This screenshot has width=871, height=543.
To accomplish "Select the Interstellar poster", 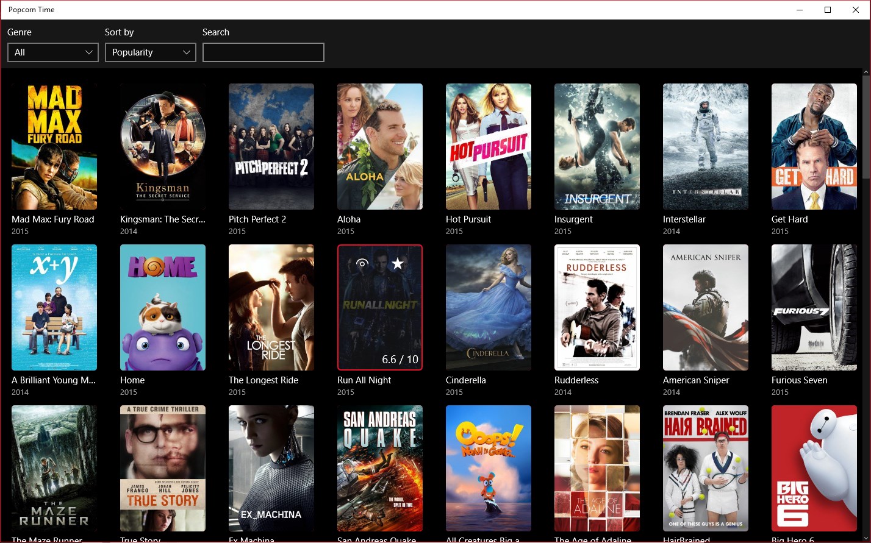I will 706,147.
